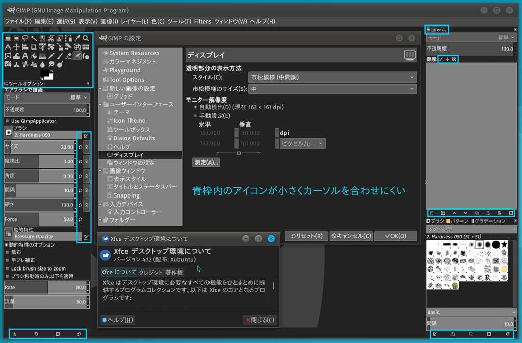Select the Heal bandage tool
Viewport: 522px width, 343px height.
[25, 64]
